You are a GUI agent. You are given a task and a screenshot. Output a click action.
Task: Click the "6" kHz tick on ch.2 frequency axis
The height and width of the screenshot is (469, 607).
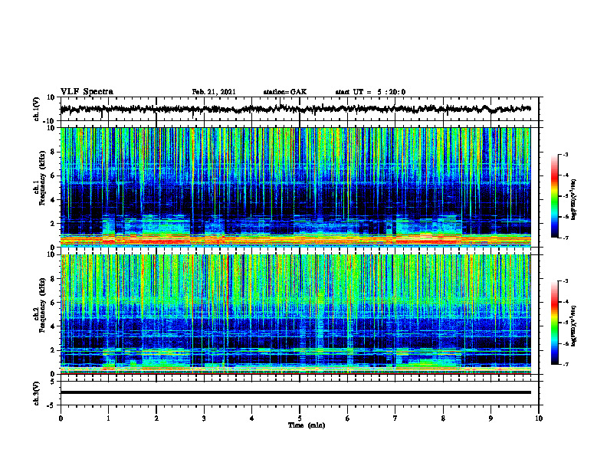point(53,302)
